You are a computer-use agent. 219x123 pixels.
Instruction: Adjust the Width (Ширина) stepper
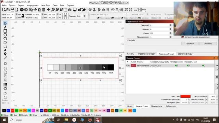[42, 14]
